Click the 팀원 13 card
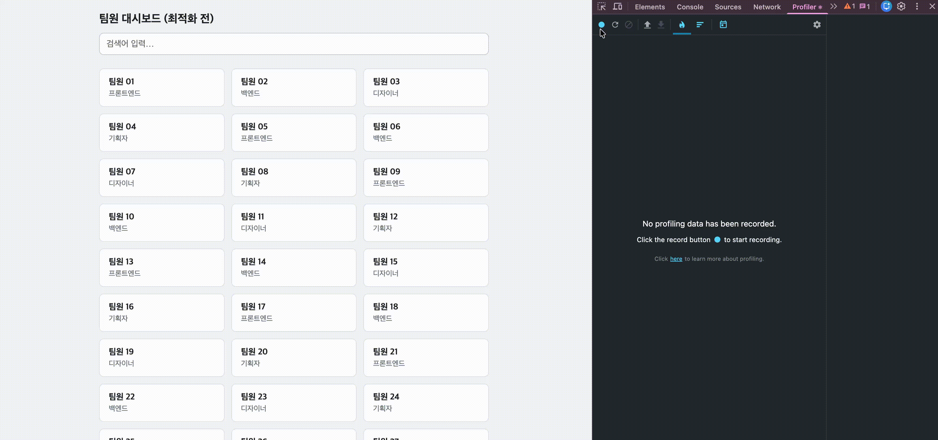This screenshot has height=440, width=938. coord(162,268)
